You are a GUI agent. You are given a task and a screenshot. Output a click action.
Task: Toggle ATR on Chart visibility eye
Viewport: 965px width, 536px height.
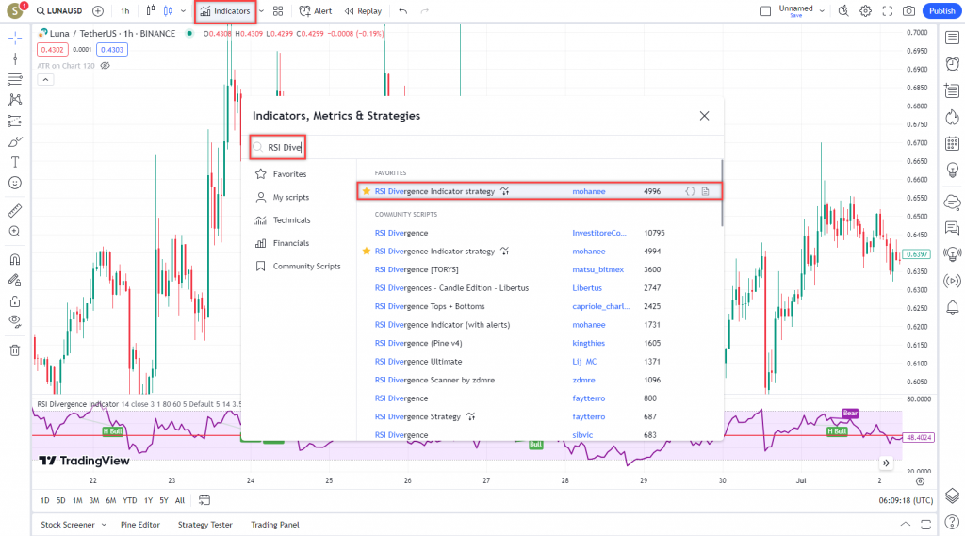tap(106, 66)
